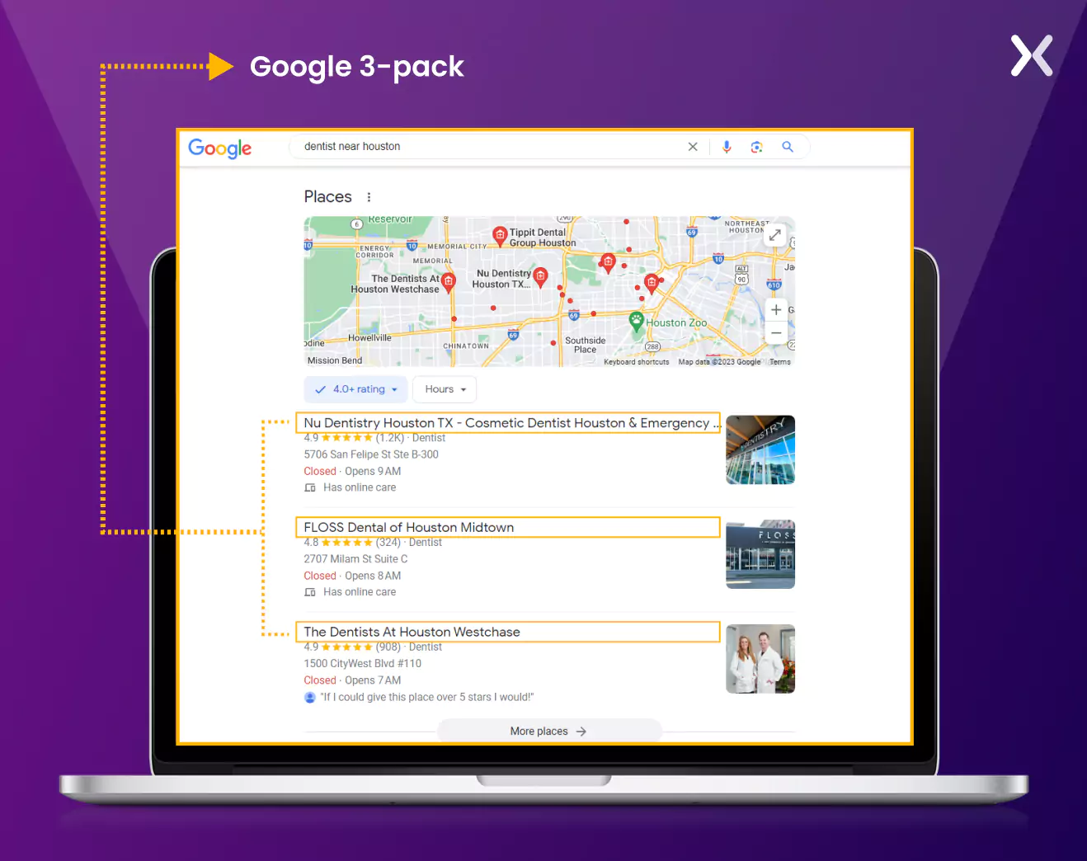Screen dimensions: 1087x861
Task: Click 'Has online care' under FLOSS Dental
Action: [360, 592]
